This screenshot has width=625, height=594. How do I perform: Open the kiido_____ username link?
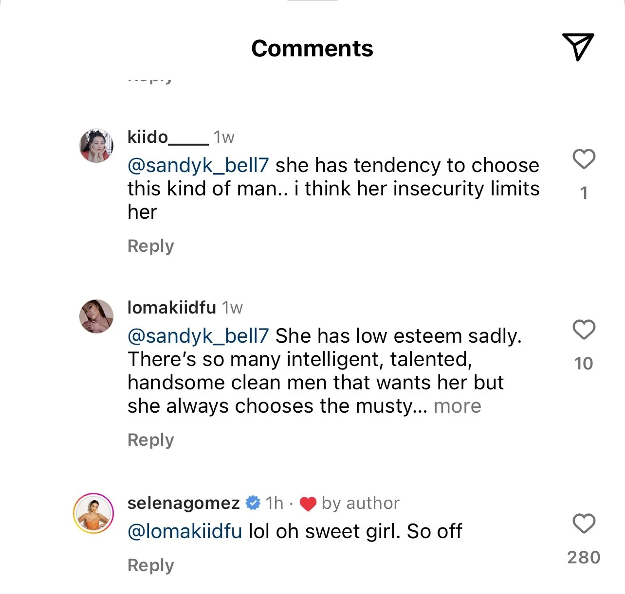tap(168, 137)
